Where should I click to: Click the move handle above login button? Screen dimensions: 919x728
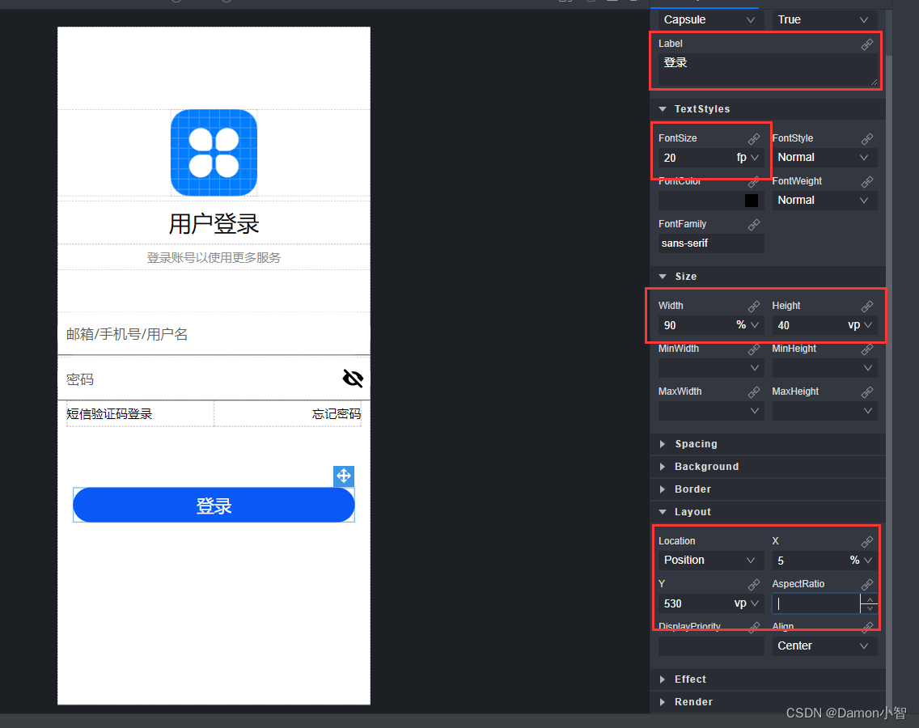(344, 476)
